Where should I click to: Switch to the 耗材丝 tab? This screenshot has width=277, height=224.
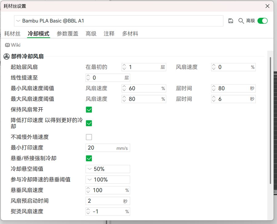(12, 34)
